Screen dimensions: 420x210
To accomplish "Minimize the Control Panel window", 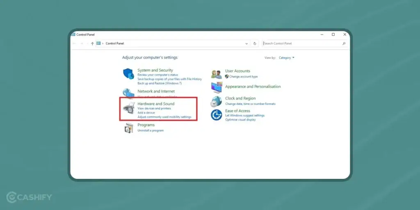I will 322,34.
